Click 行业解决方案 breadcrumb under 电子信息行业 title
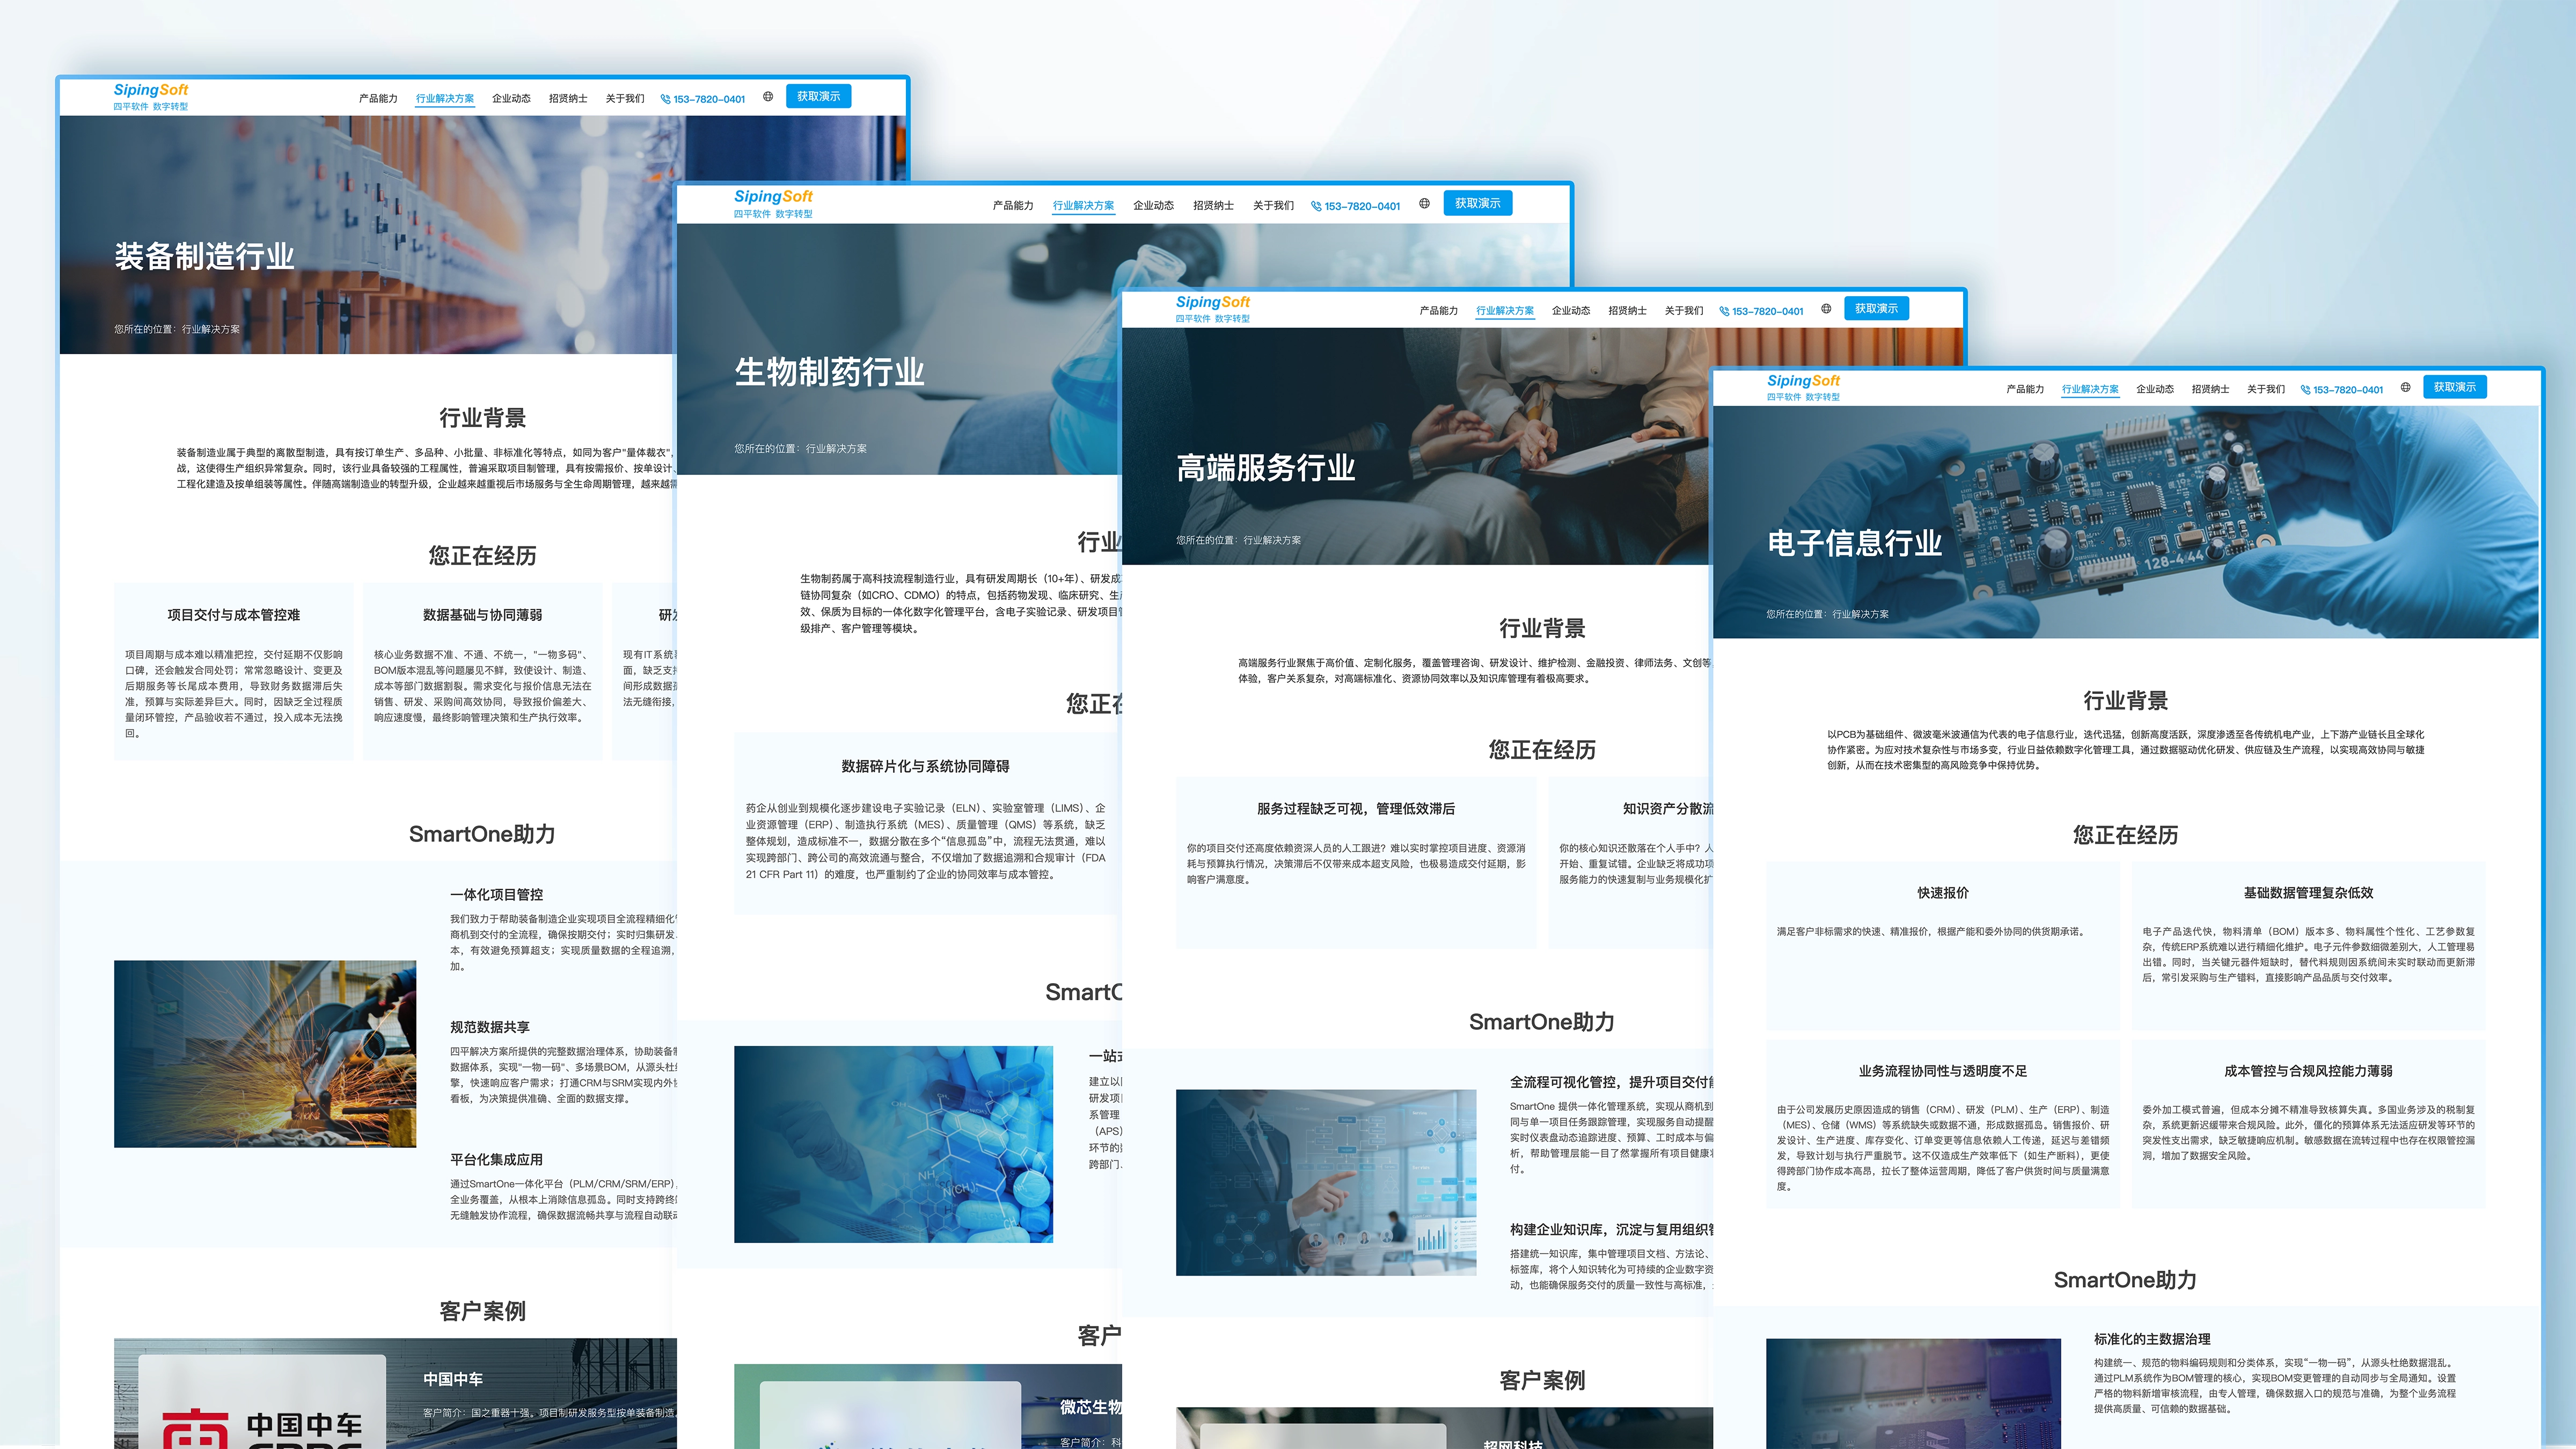 [x=1860, y=615]
